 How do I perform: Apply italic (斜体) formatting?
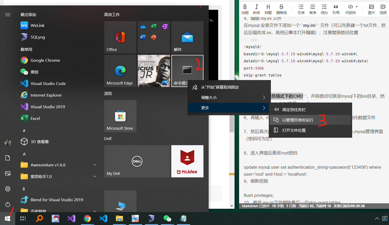tap(256, 9)
